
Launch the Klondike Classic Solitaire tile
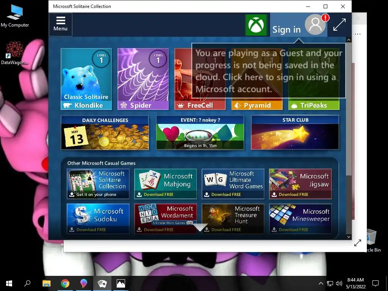pos(86,79)
